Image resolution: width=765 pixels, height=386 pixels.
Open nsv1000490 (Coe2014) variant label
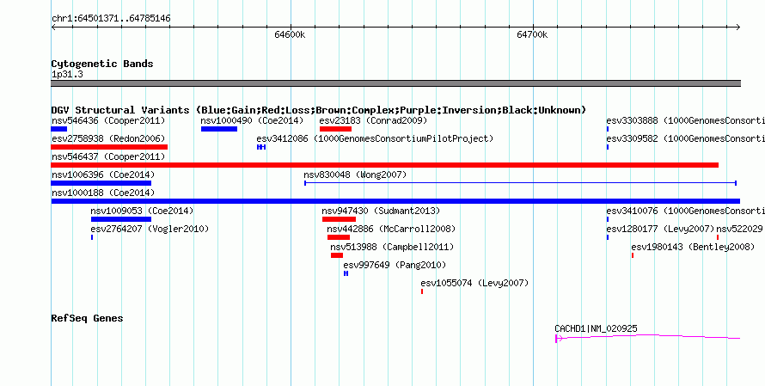pos(252,120)
